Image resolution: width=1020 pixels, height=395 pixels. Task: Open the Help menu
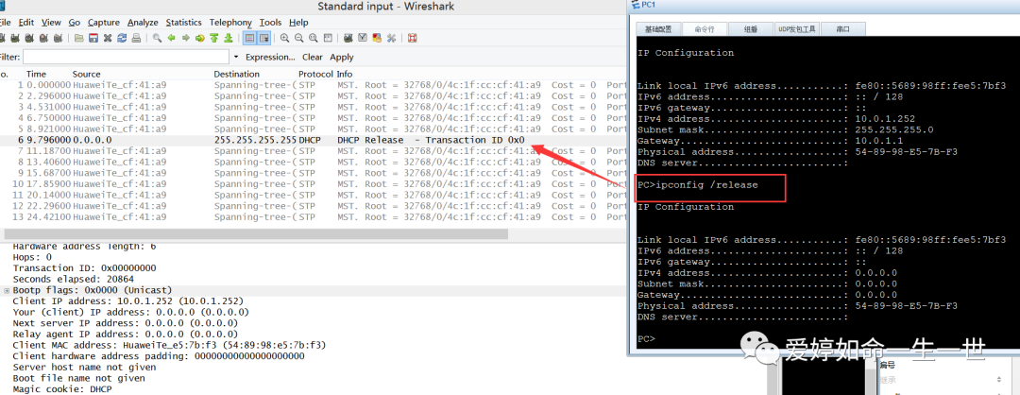coord(298,22)
